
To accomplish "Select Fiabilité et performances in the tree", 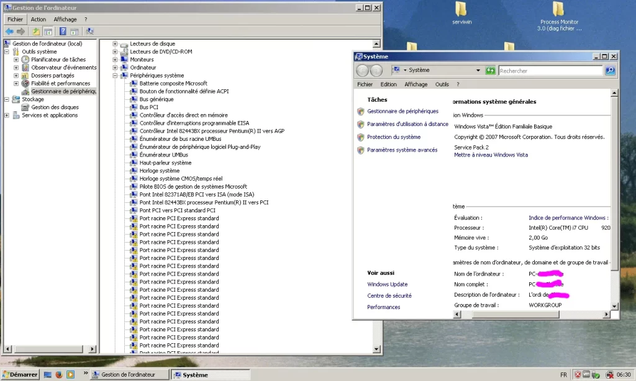I will [60, 84].
